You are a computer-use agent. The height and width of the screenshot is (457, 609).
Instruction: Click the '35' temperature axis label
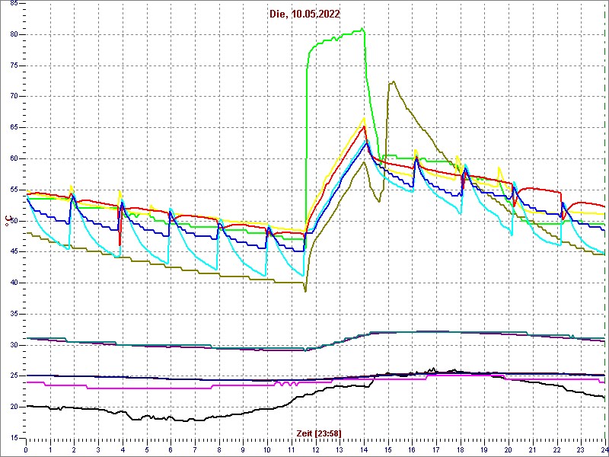coord(13,314)
